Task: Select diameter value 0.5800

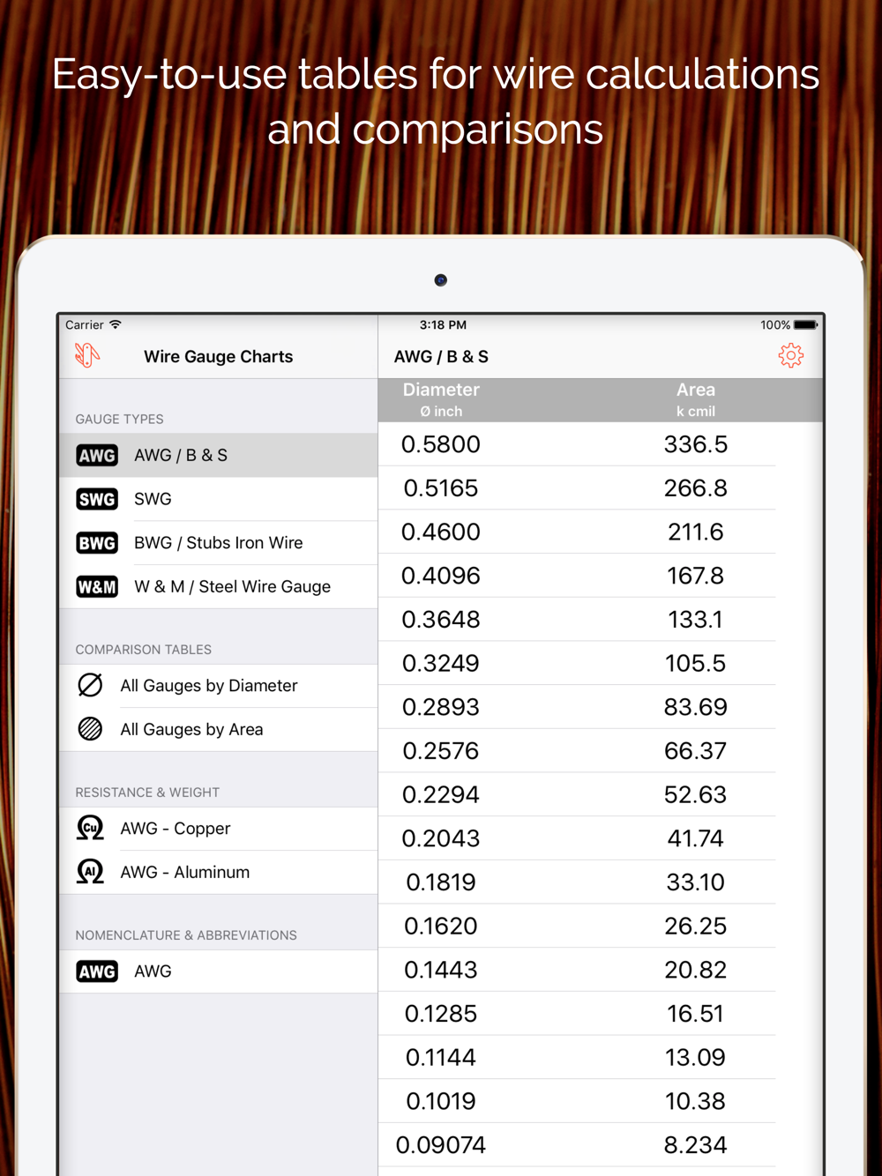Action: click(x=441, y=444)
